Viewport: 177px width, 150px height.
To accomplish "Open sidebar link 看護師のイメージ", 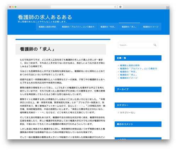I will pyautogui.click(x=129, y=78).
